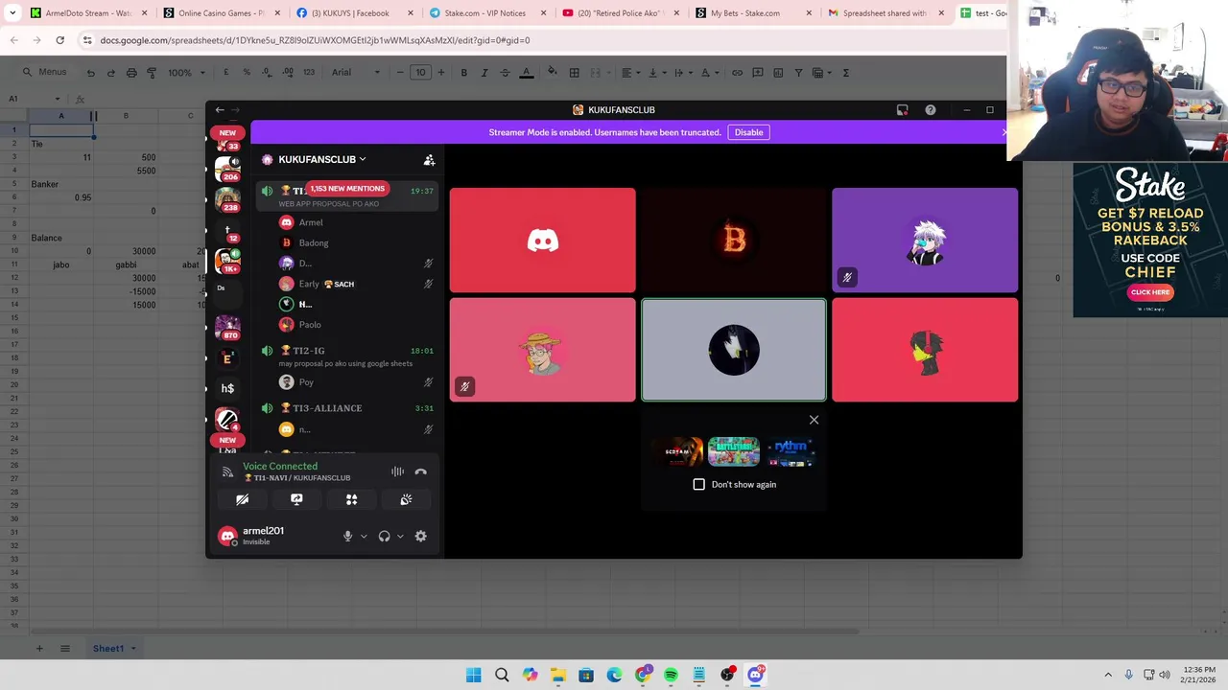
Task: Switch to the Online Casino Games tab
Action: (221, 13)
